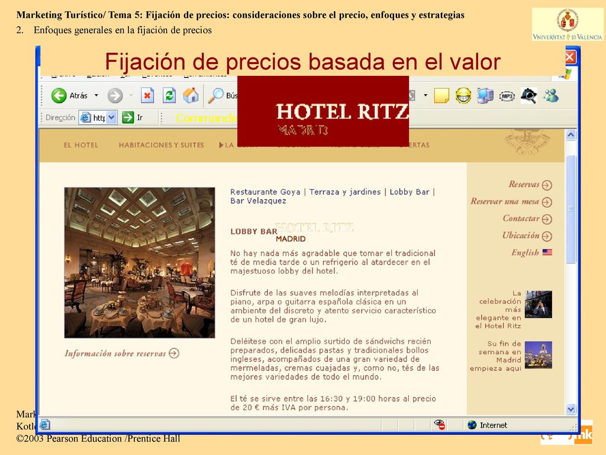Viewport: 606px width, 455px height.
Task: Click the Universitat de València logo
Action: point(568,24)
